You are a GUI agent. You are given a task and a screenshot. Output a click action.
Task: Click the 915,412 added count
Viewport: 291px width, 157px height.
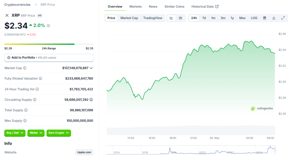[x=47, y=58]
